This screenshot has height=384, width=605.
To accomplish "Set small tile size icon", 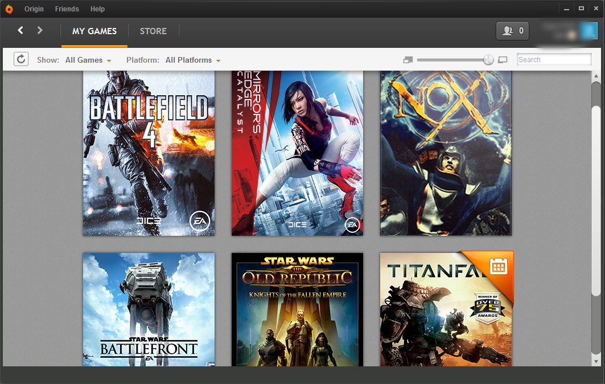I will click(x=408, y=60).
